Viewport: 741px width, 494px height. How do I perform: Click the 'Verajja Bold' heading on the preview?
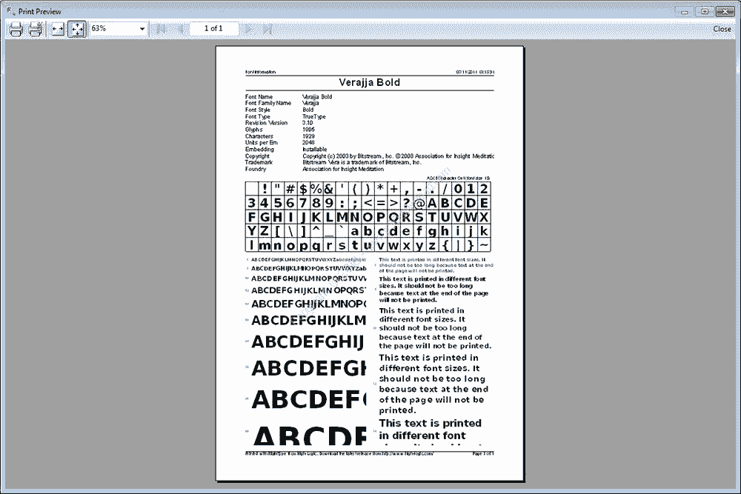tap(368, 82)
